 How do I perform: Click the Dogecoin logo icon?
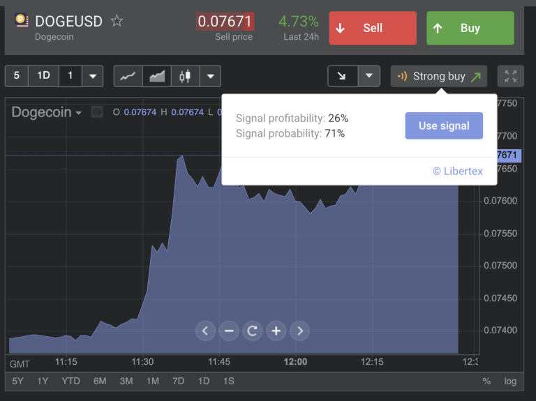(22, 20)
